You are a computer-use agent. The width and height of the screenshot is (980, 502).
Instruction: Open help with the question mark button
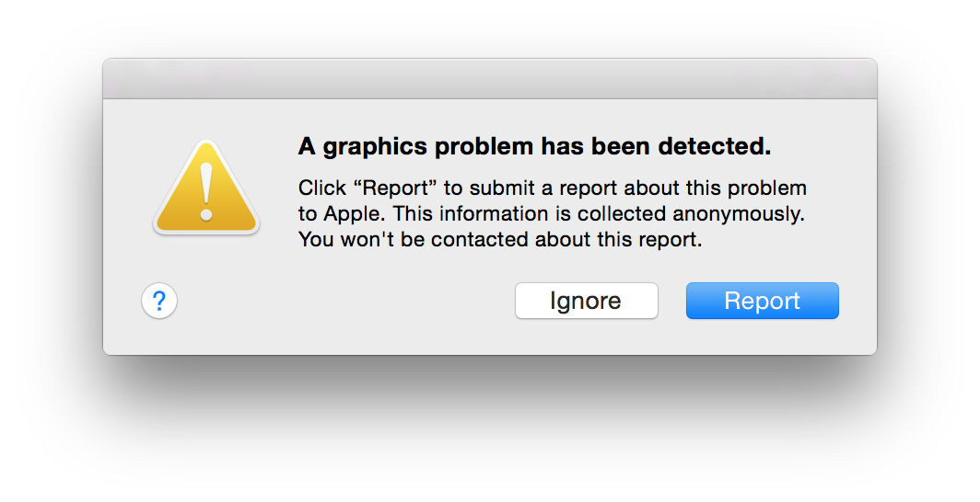(159, 301)
